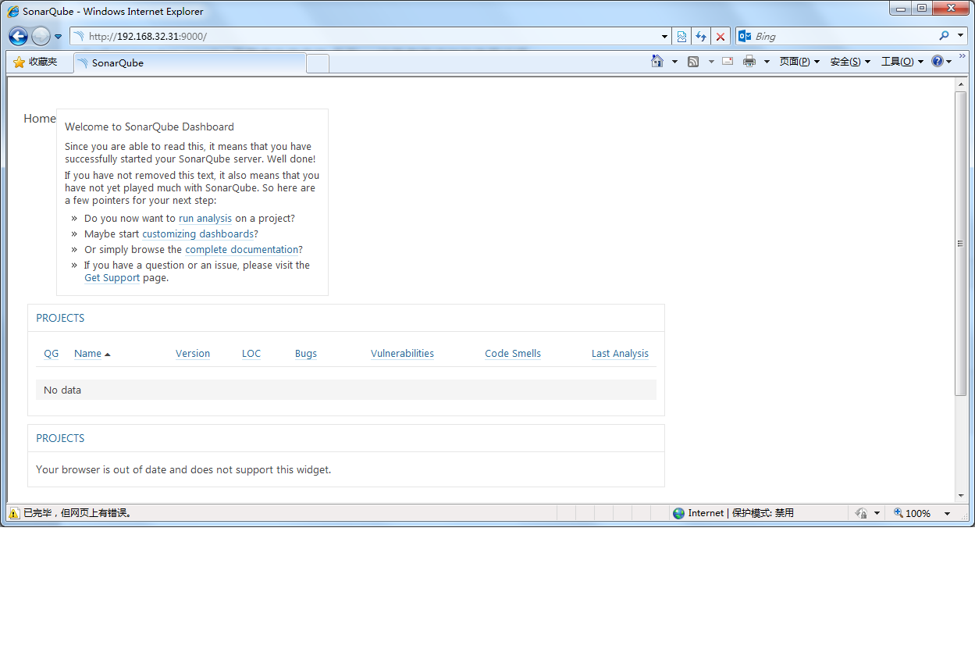This screenshot has height=656, width=975.
Task: Print the page with the printer icon
Action: [749, 62]
